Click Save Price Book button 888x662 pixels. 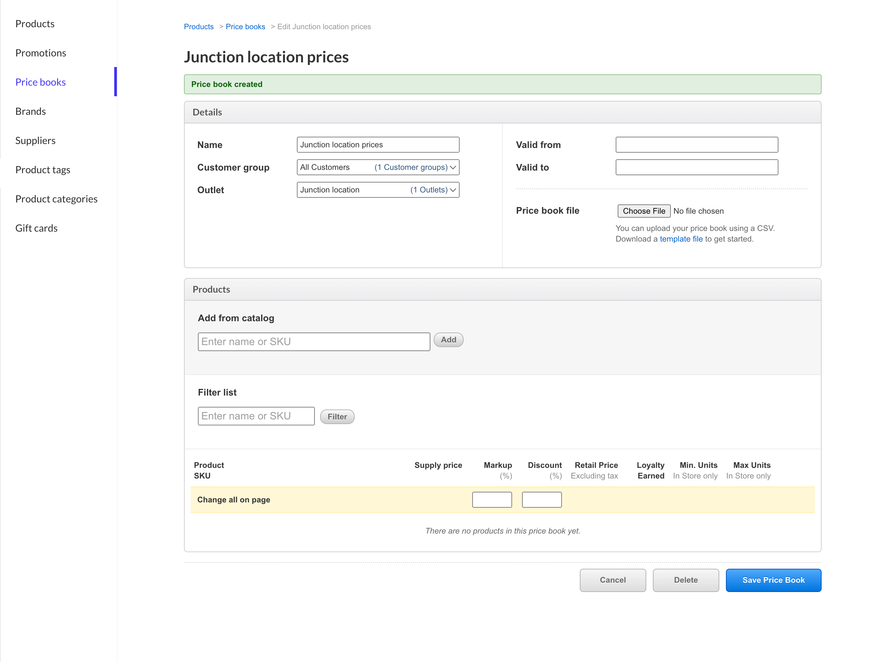click(773, 580)
